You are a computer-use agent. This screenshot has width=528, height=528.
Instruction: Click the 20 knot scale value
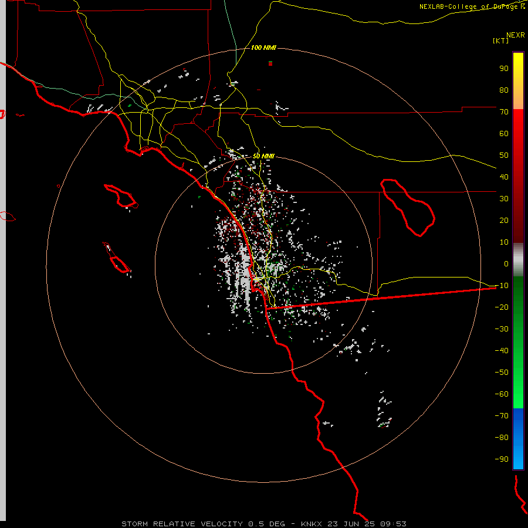click(x=504, y=220)
